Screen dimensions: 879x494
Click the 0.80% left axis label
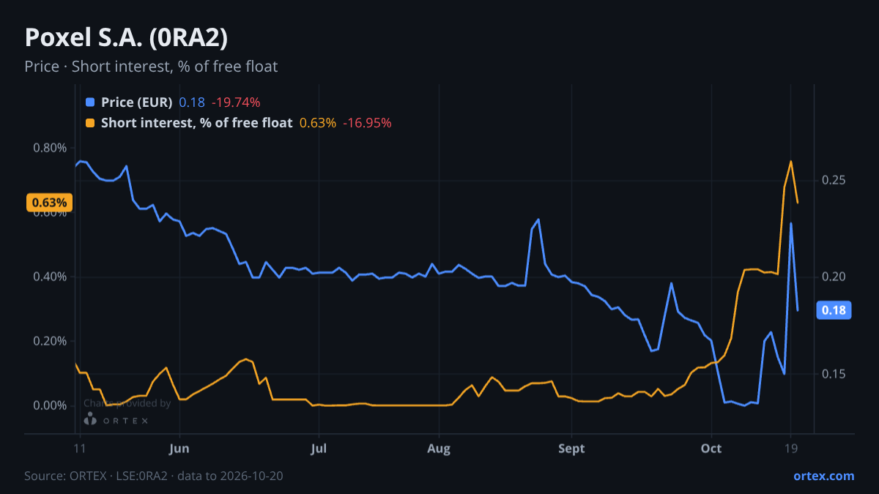(x=50, y=148)
